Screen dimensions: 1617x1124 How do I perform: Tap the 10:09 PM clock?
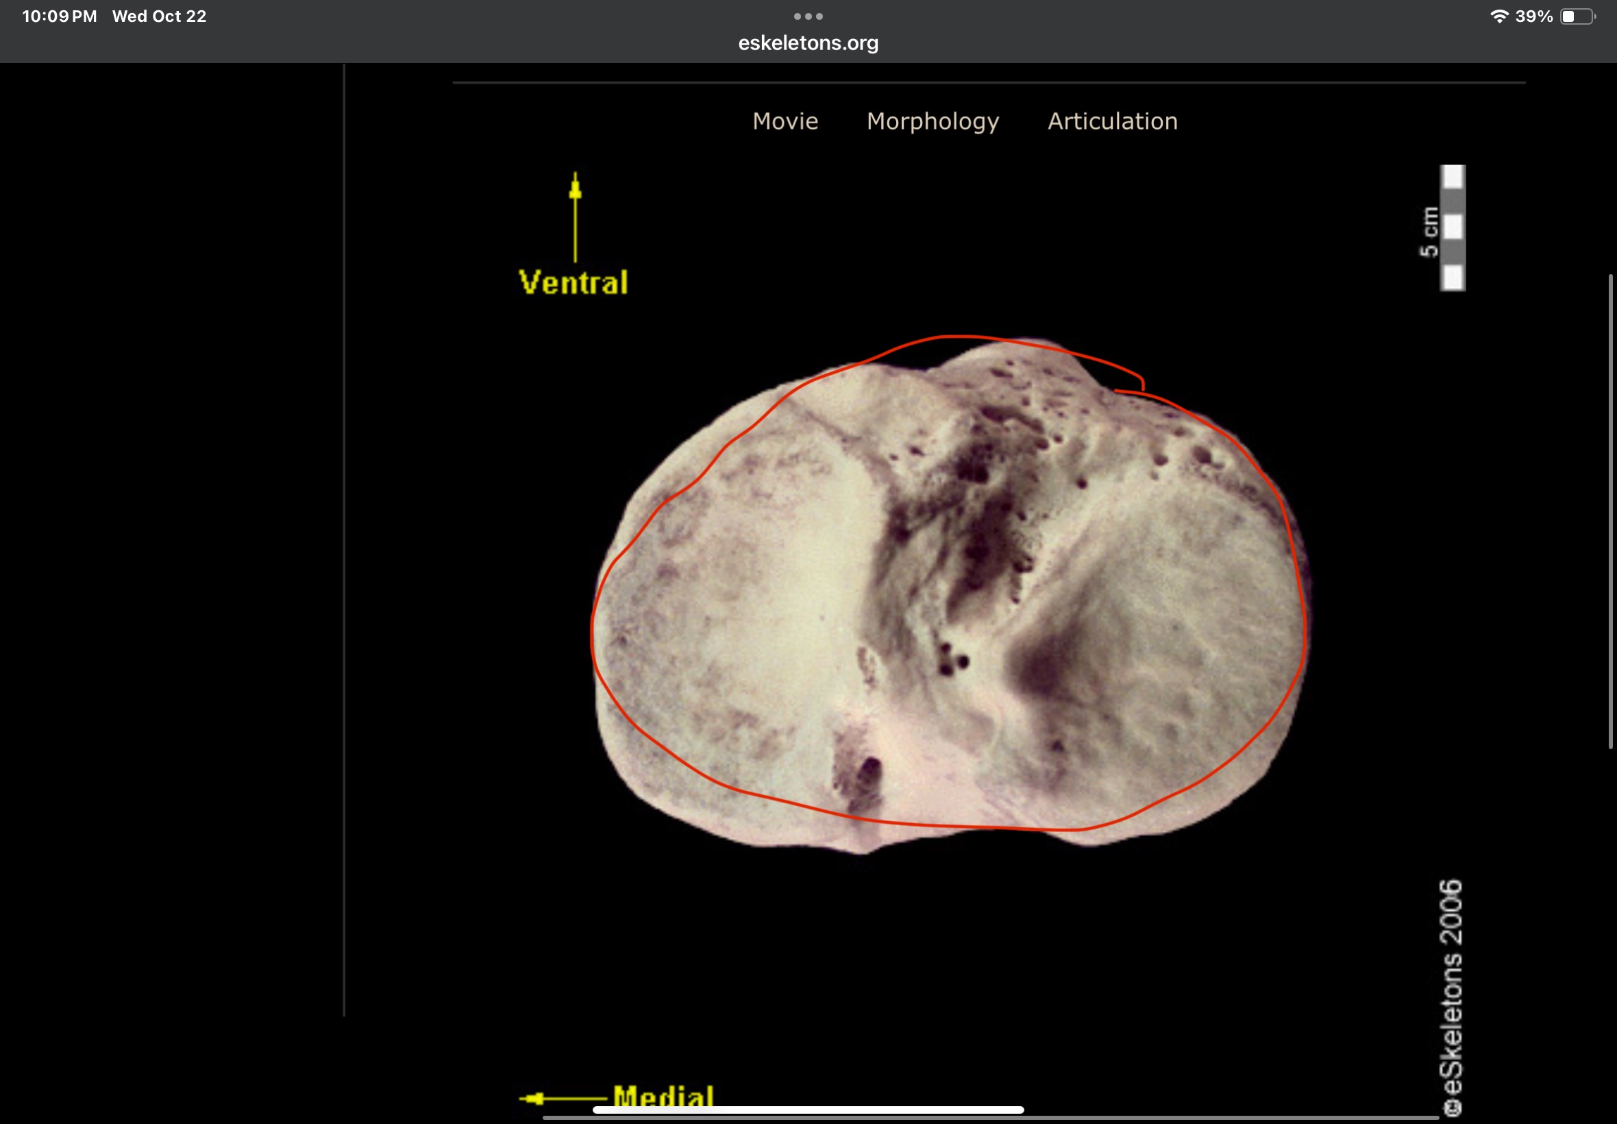coord(60,16)
